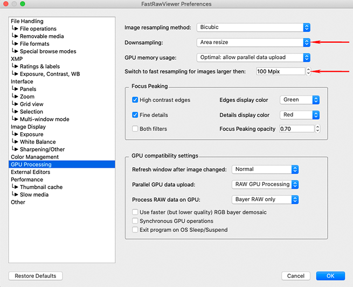
Task: Click the Focus Peaking opacity value field
Action: [296, 129]
